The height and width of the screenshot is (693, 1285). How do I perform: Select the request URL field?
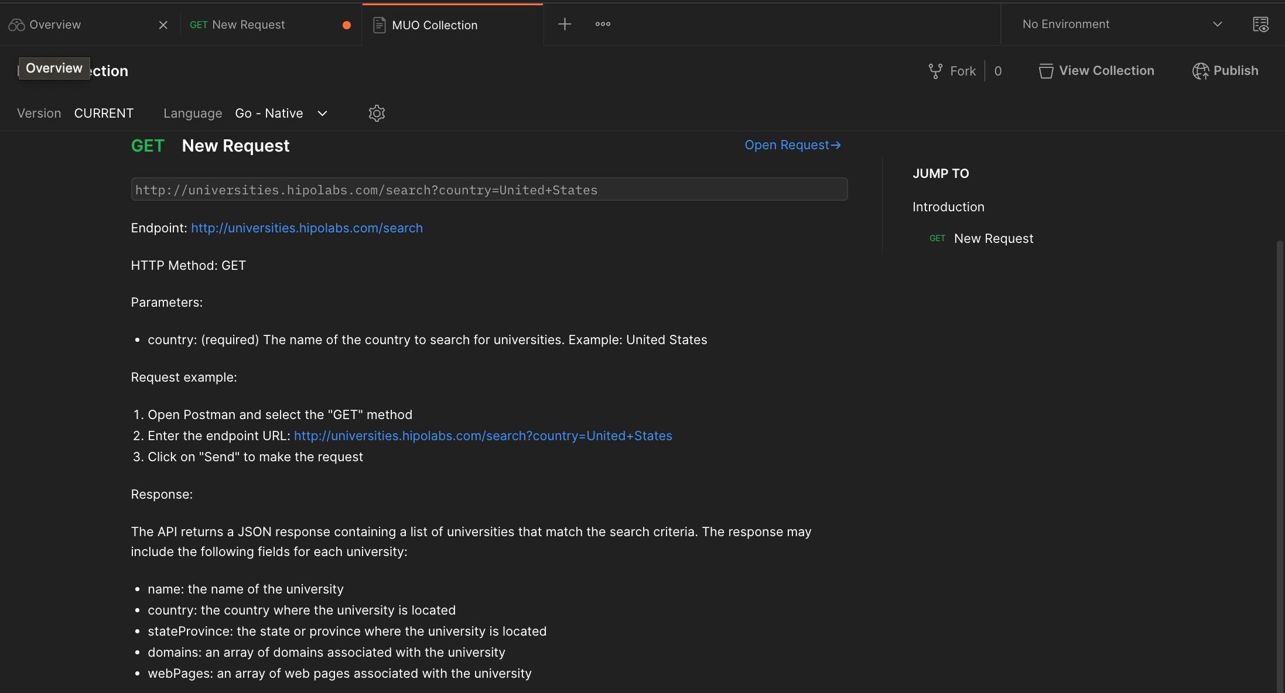click(x=489, y=189)
